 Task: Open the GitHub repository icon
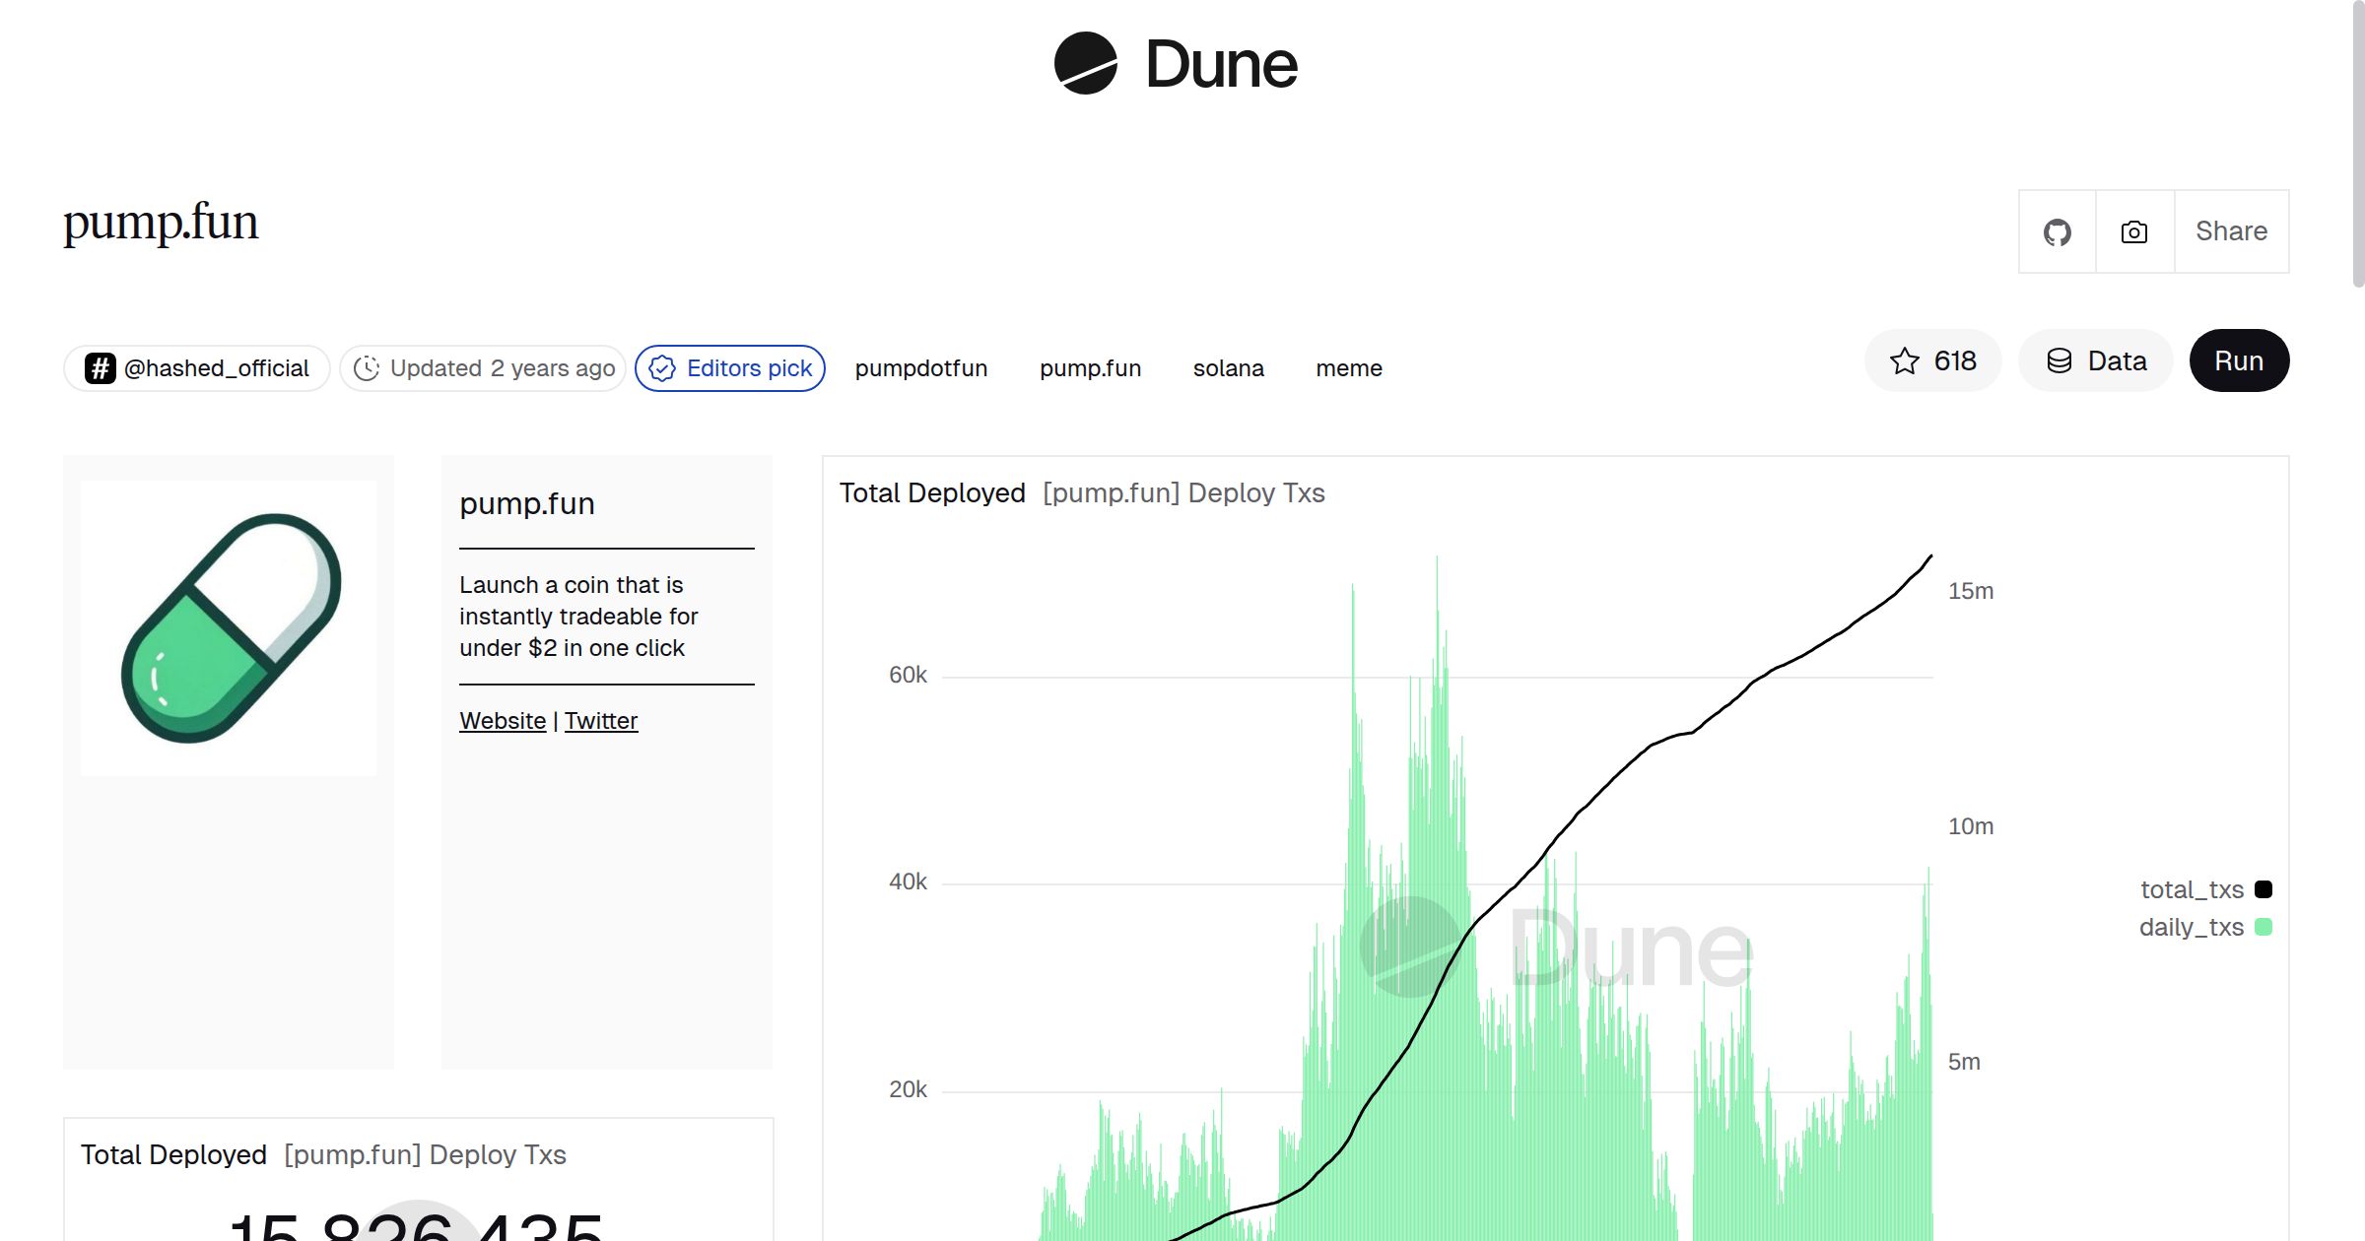pyautogui.click(x=2057, y=231)
